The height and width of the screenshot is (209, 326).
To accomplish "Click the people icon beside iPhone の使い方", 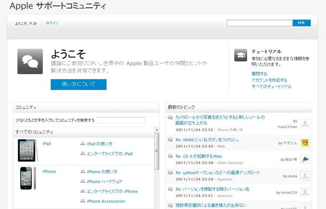I will (x=83, y=172).
